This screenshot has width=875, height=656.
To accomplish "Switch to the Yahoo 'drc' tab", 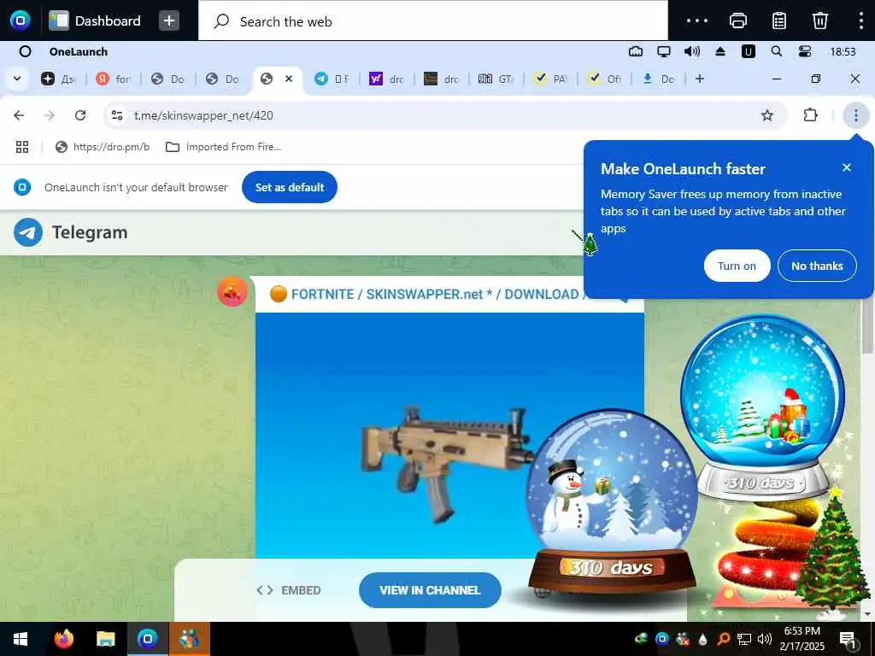I will [387, 79].
